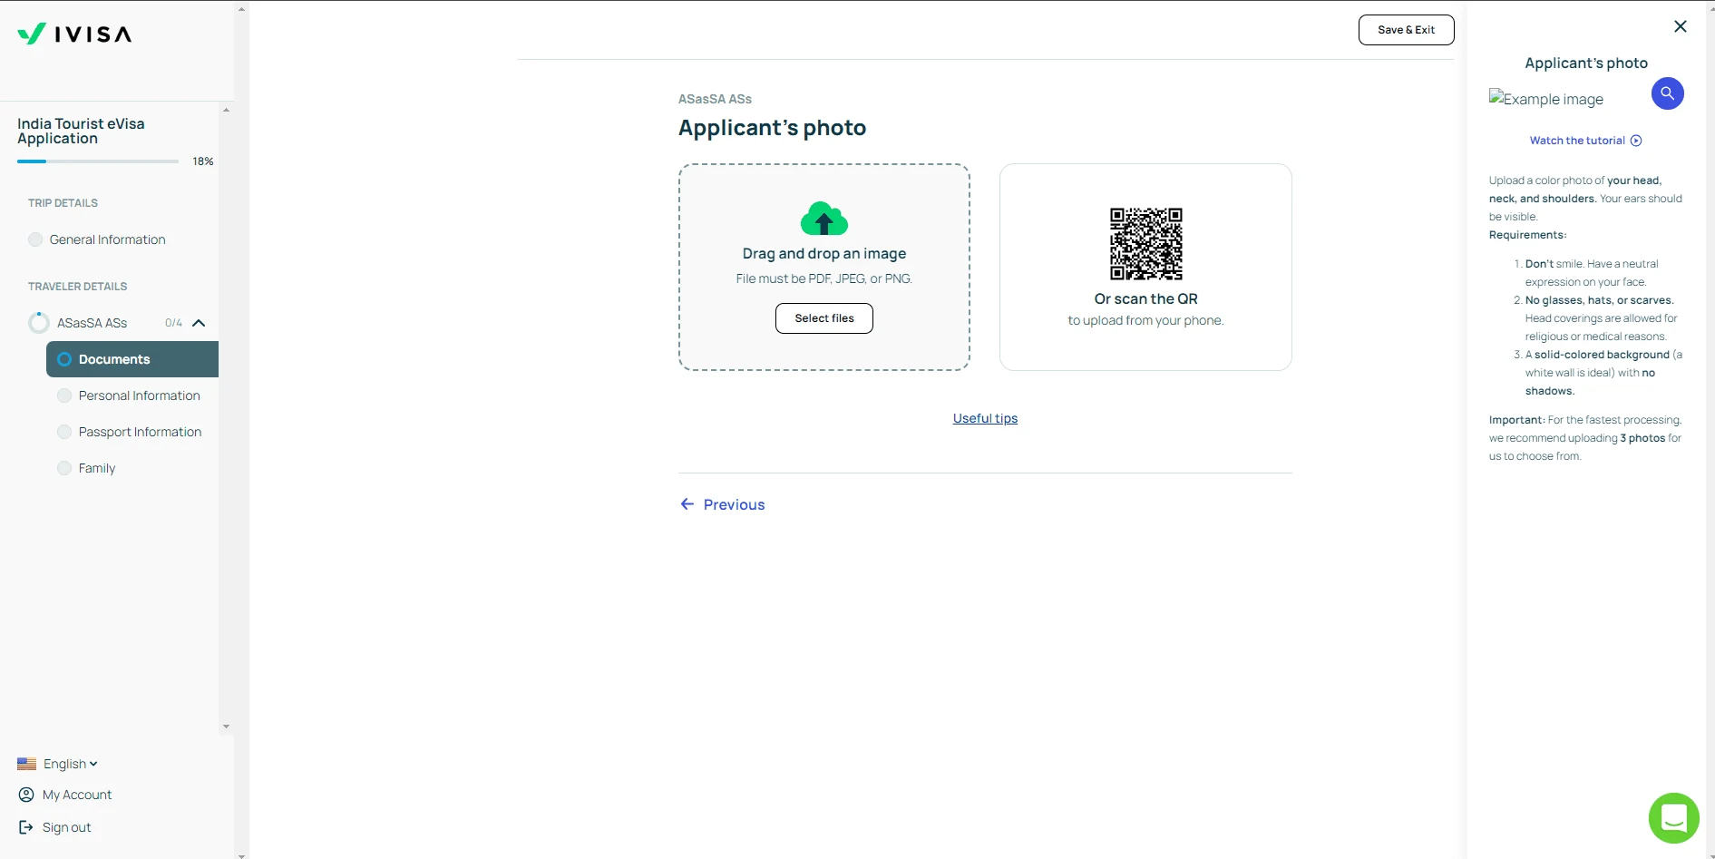This screenshot has width=1715, height=859.
Task: Click the Select files button
Action: coord(824,318)
